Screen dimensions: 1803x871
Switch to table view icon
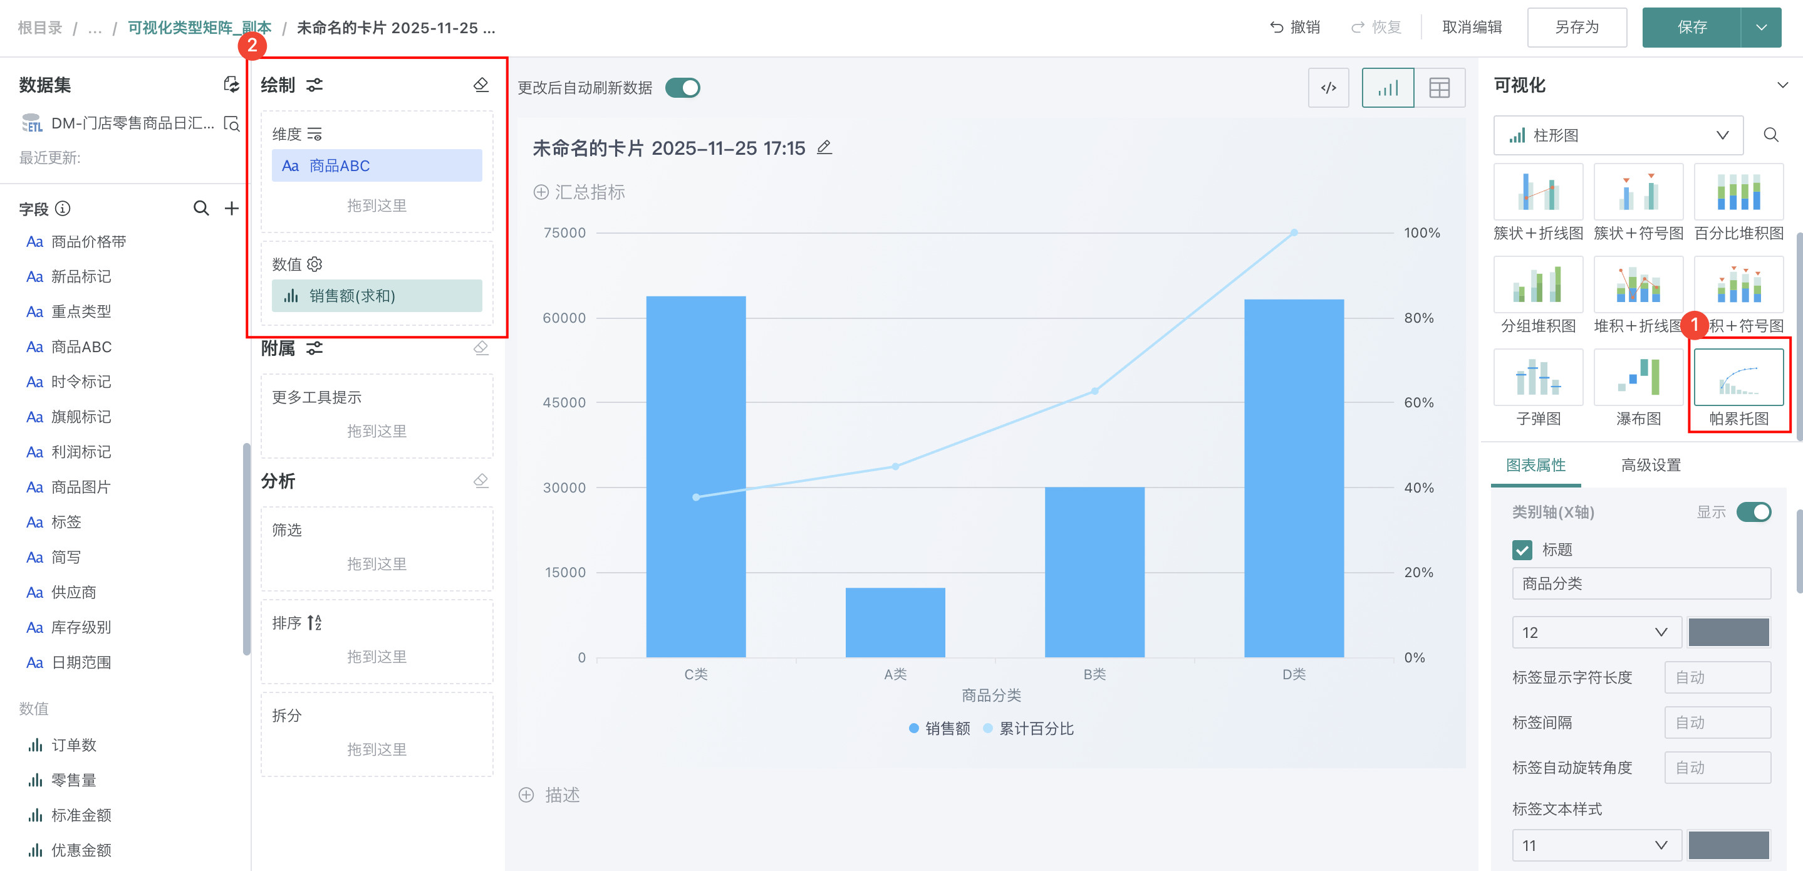pos(1439,88)
